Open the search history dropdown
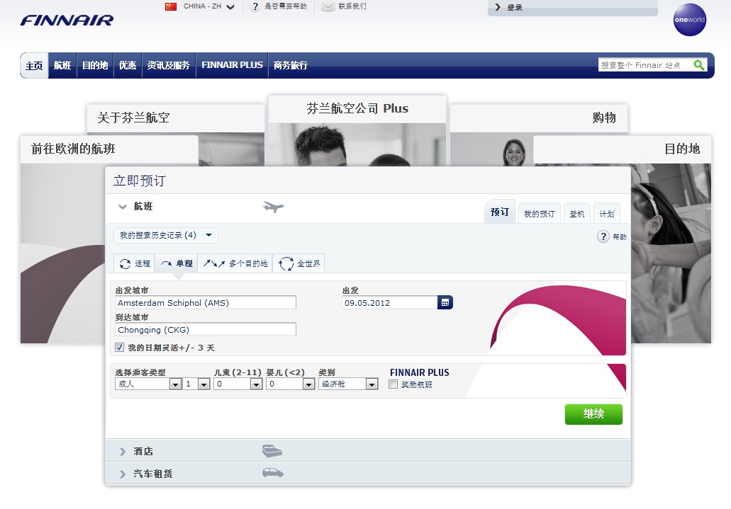 [x=166, y=235]
